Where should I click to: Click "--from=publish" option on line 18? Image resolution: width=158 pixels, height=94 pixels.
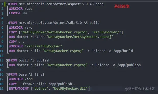click(x=33, y=84)
